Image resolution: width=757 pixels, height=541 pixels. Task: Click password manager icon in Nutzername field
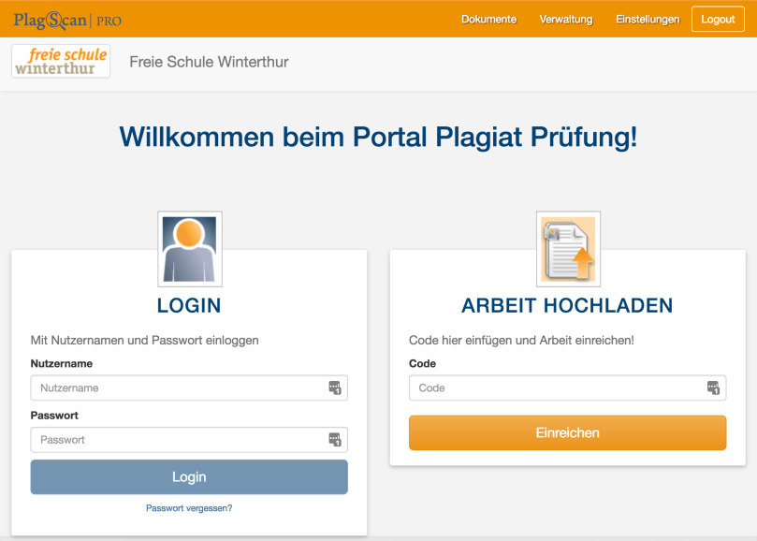(x=335, y=388)
